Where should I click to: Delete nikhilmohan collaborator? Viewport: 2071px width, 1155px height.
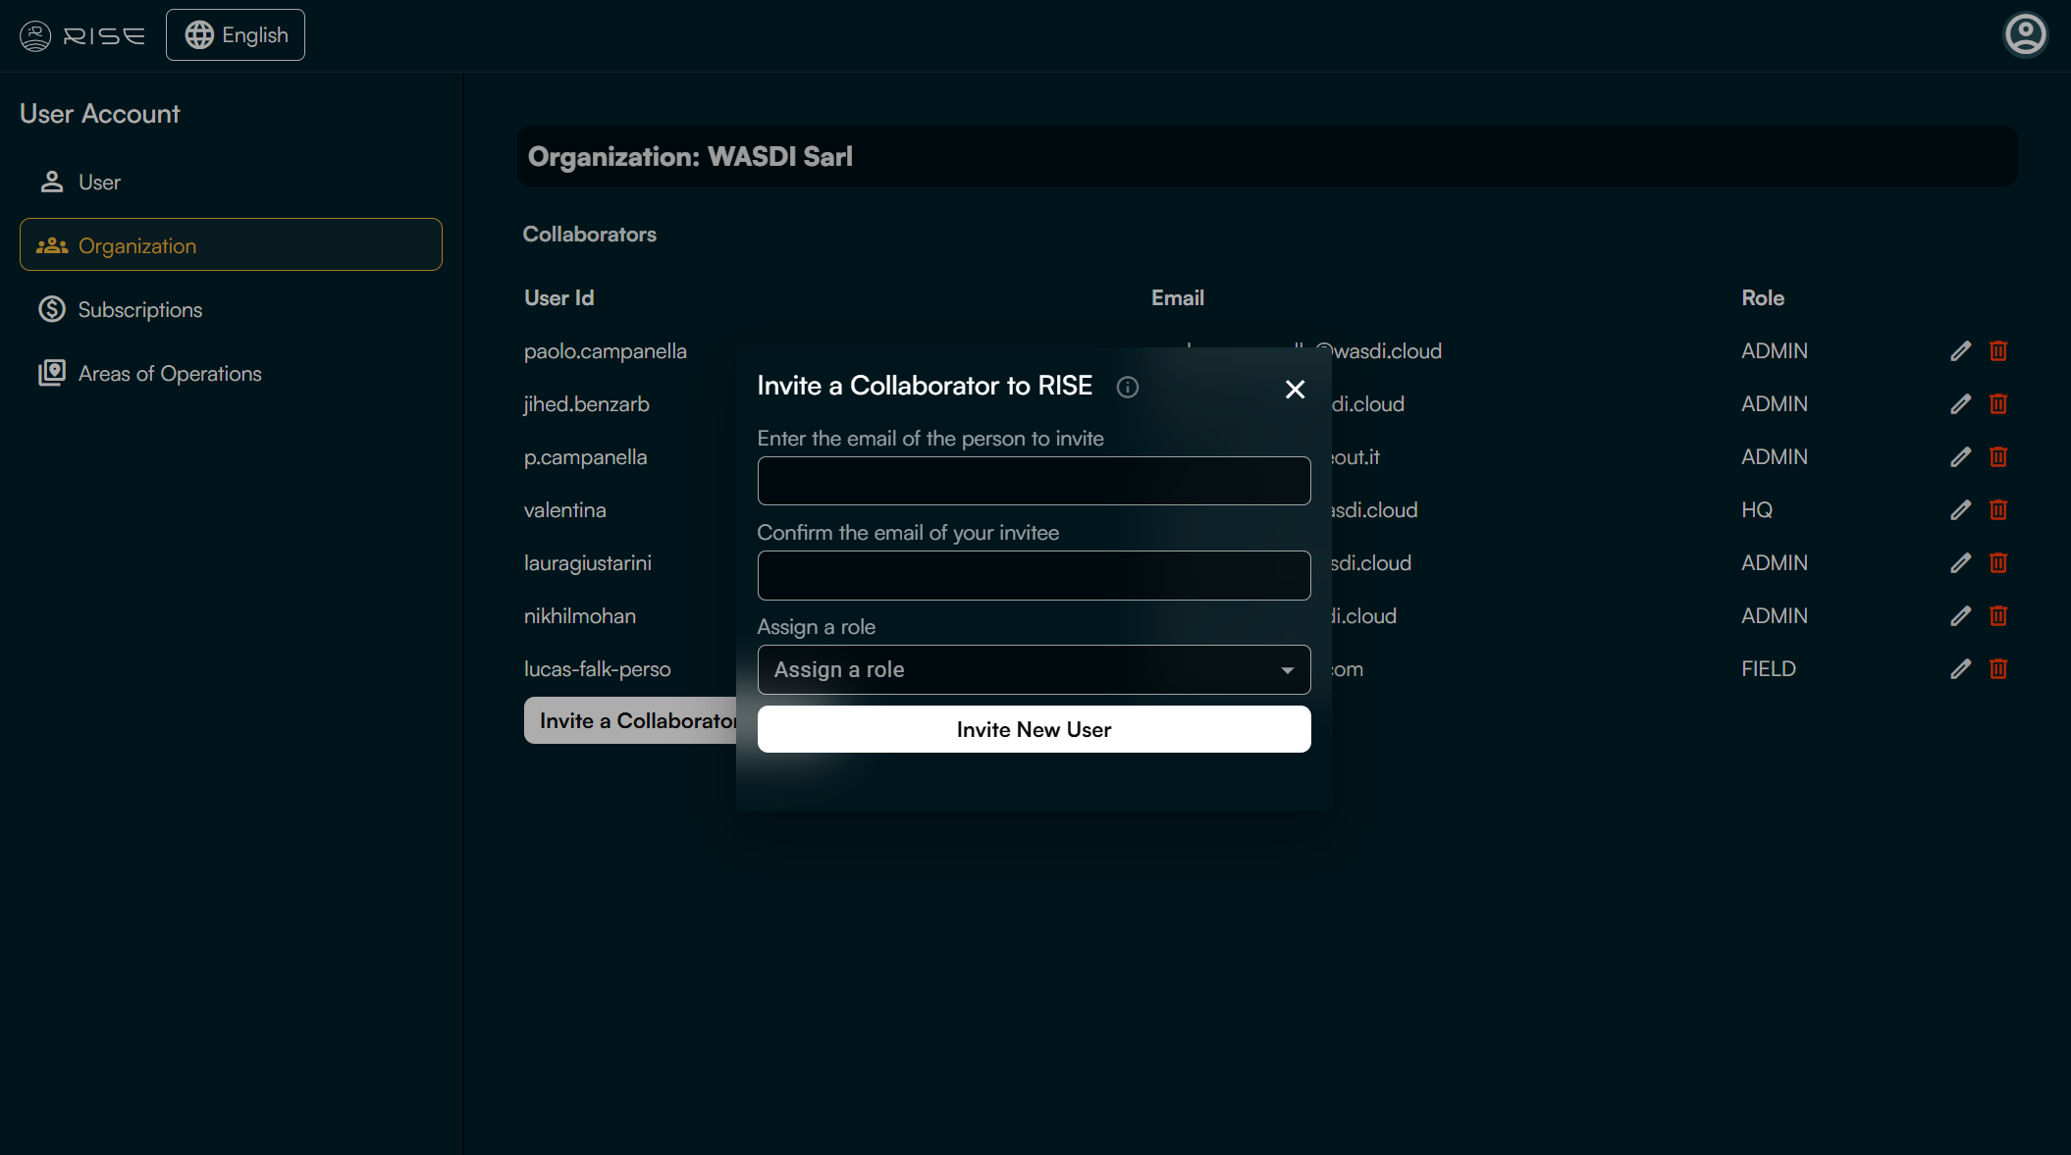[1998, 616]
